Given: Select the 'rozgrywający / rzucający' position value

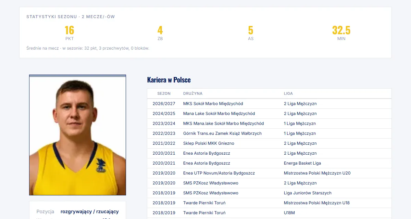Looking at the screenshot, I should 90,211.
